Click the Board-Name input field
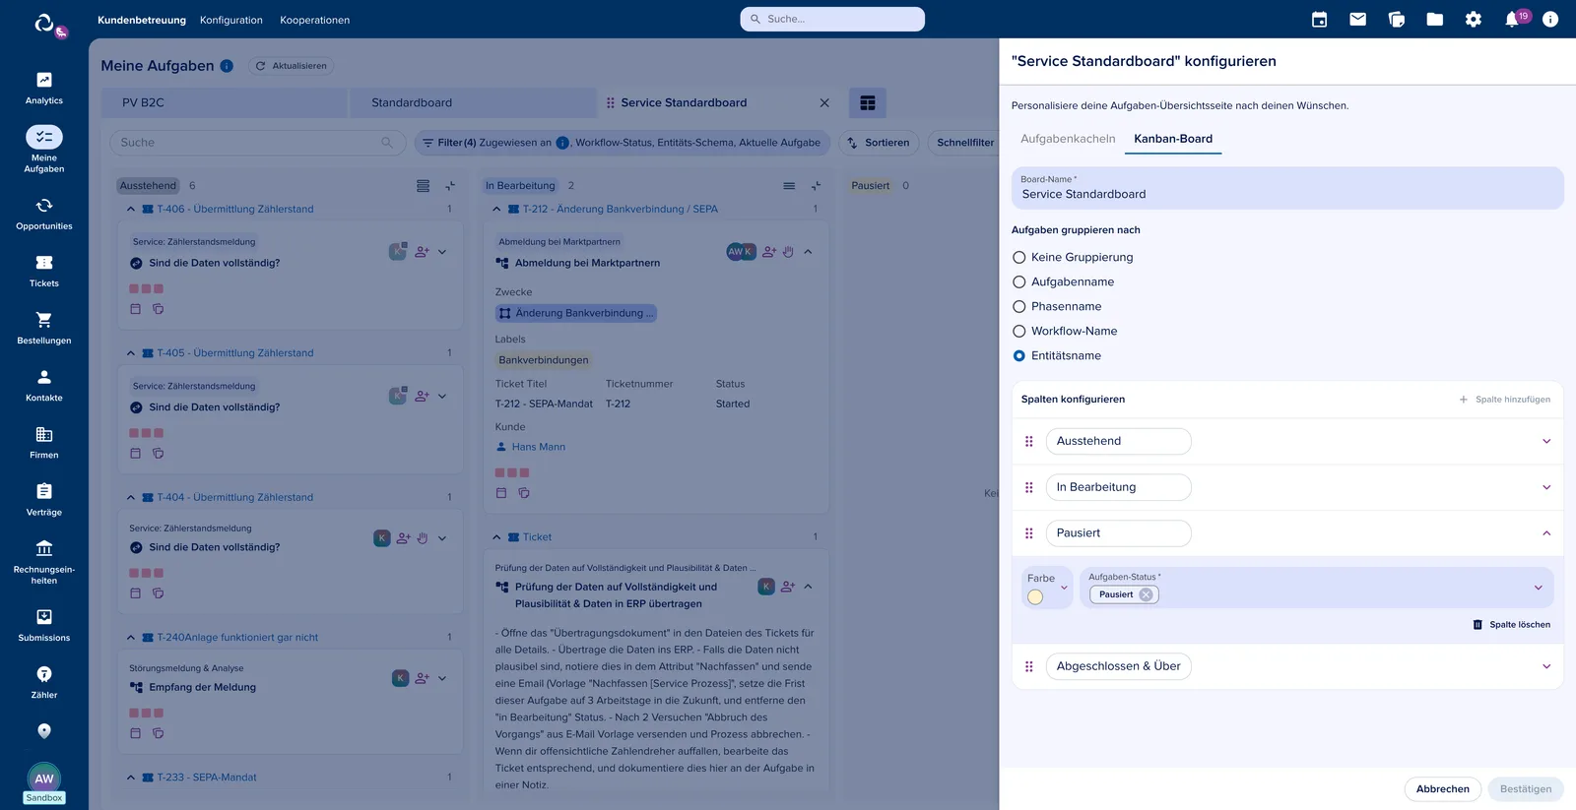 (x=1287, y=188)
